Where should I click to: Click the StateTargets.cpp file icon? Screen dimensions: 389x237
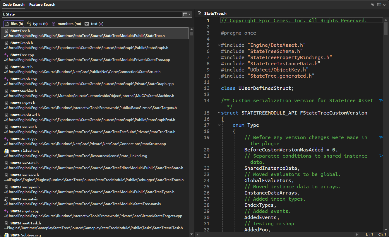[x=6, y=211]
